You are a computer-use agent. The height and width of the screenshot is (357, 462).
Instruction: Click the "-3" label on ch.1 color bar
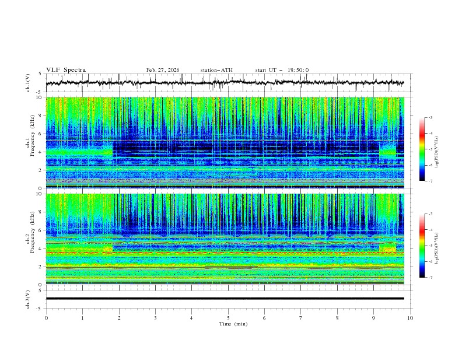430,117
